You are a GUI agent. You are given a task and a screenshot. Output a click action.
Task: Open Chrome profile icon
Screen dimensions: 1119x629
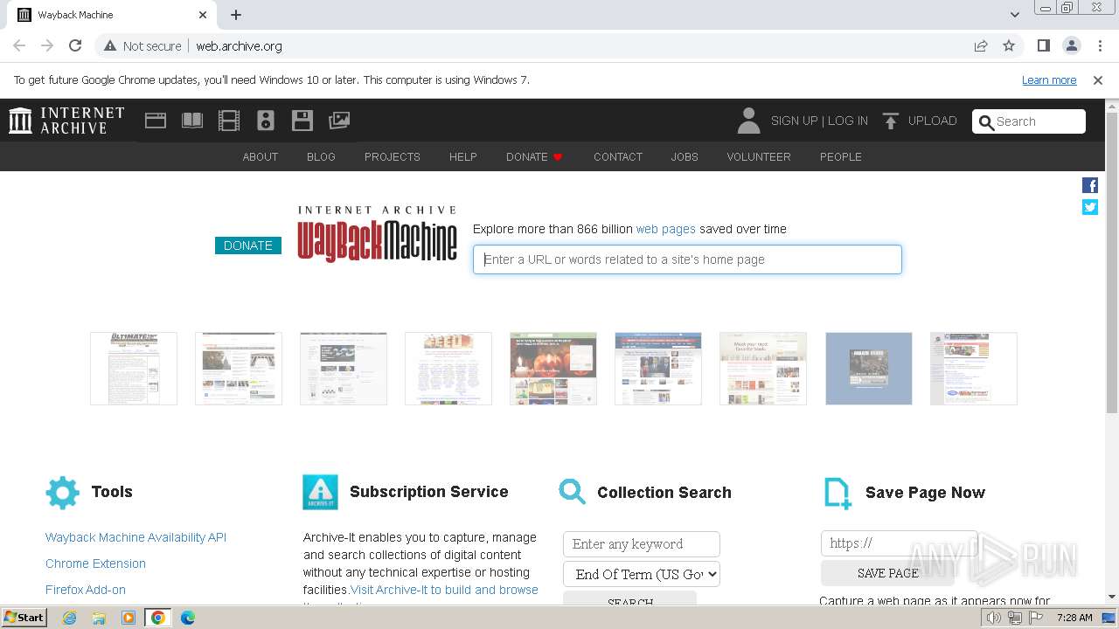coord(1072,45)
